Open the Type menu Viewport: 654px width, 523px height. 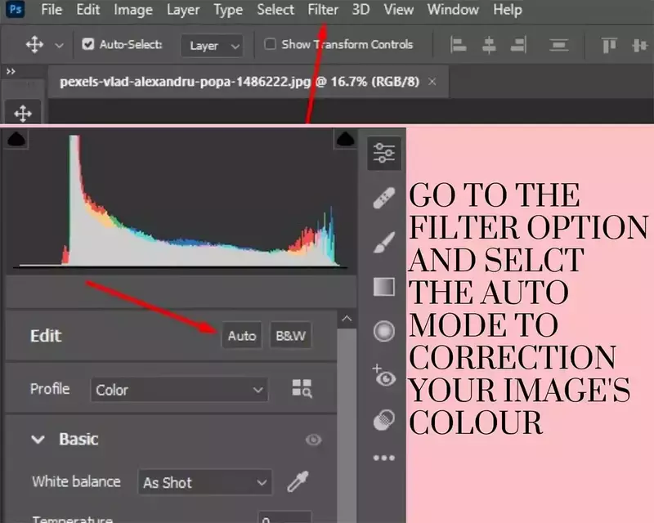228,9
